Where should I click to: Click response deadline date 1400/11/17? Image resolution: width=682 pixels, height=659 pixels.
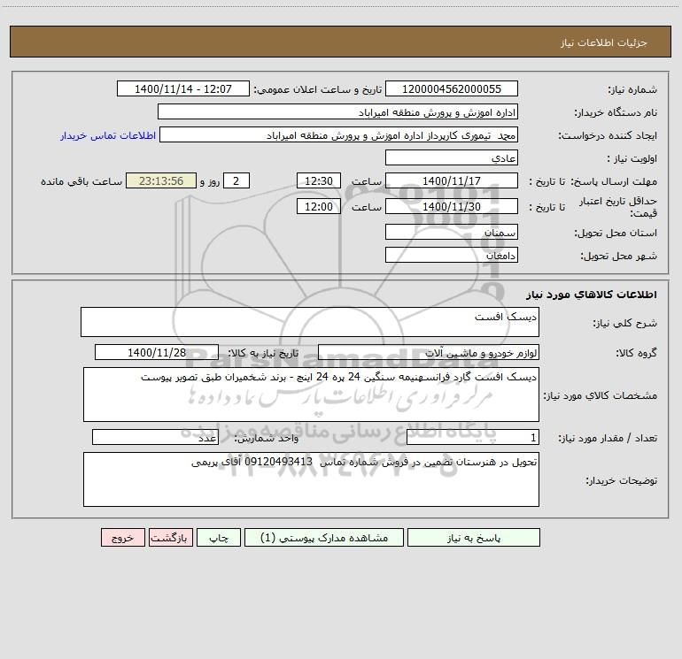pyautogui.click(x=452, y=180)
